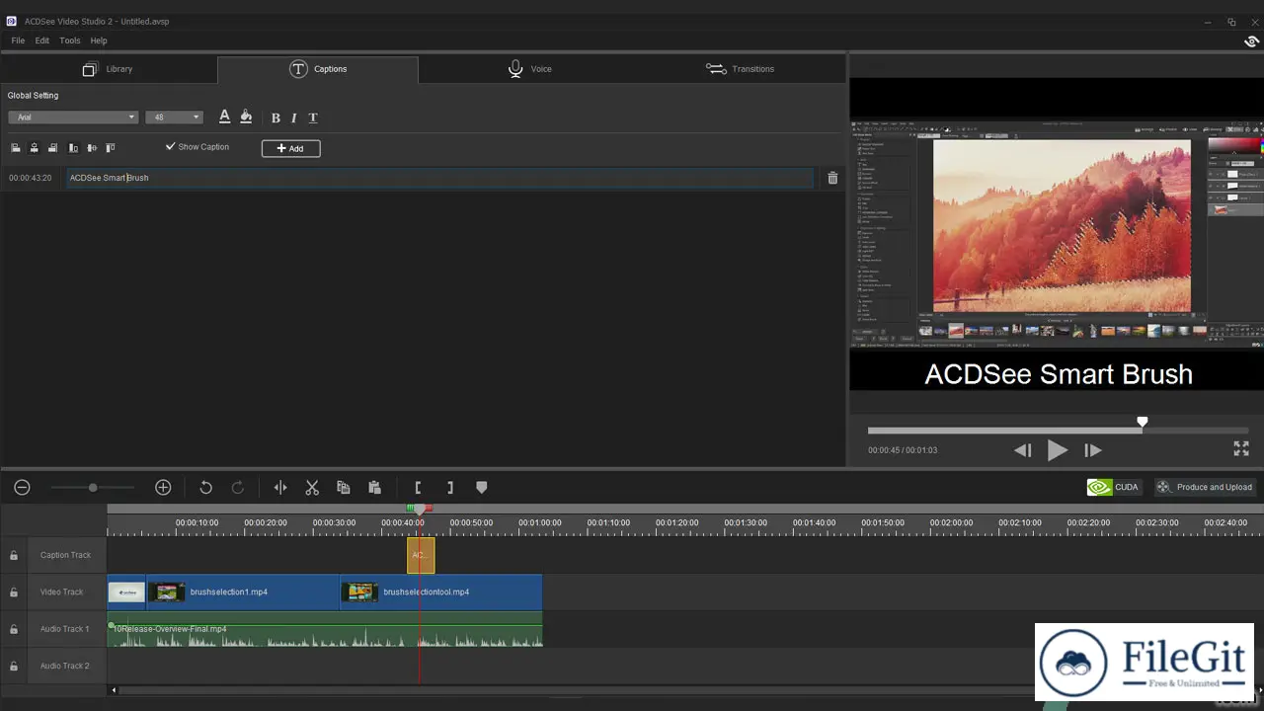
Task: Toggle underline caption formatting
Action: pos(313,118)
